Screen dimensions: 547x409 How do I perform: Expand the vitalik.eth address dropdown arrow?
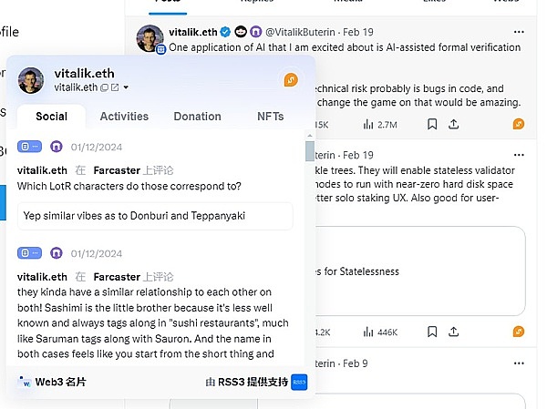(126, 87)
